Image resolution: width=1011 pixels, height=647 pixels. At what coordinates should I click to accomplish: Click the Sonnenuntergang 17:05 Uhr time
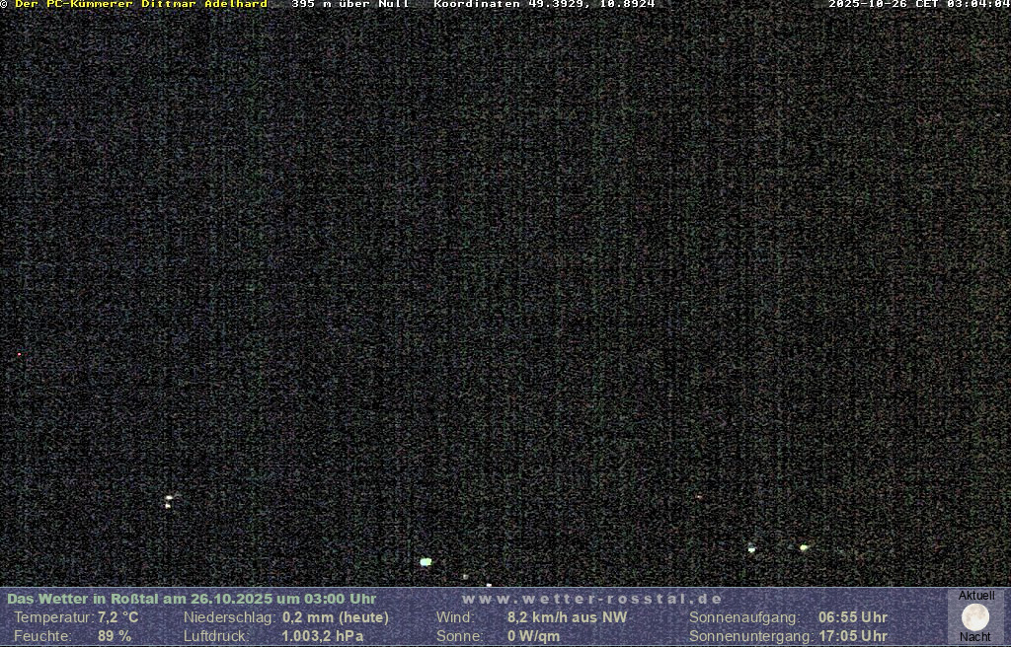tap(852, 636)
